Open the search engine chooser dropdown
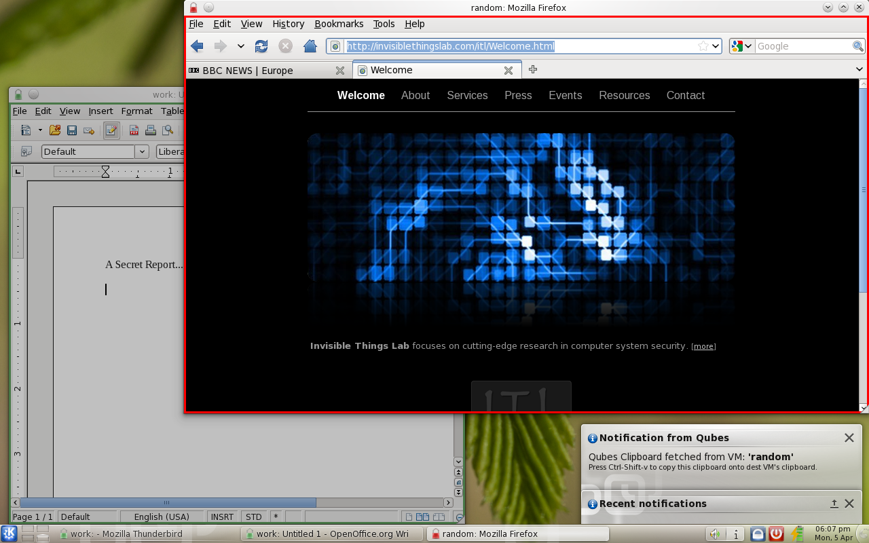This screenshot has height=543, width=869. (741, 46)
